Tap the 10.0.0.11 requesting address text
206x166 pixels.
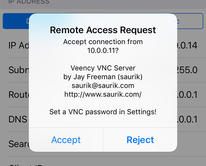pyautogui.click(x=103, y=51)
